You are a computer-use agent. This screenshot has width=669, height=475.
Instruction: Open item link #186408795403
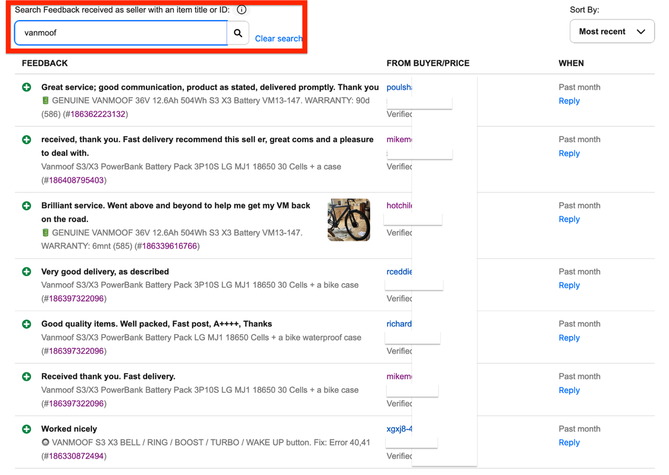[75, 180]
